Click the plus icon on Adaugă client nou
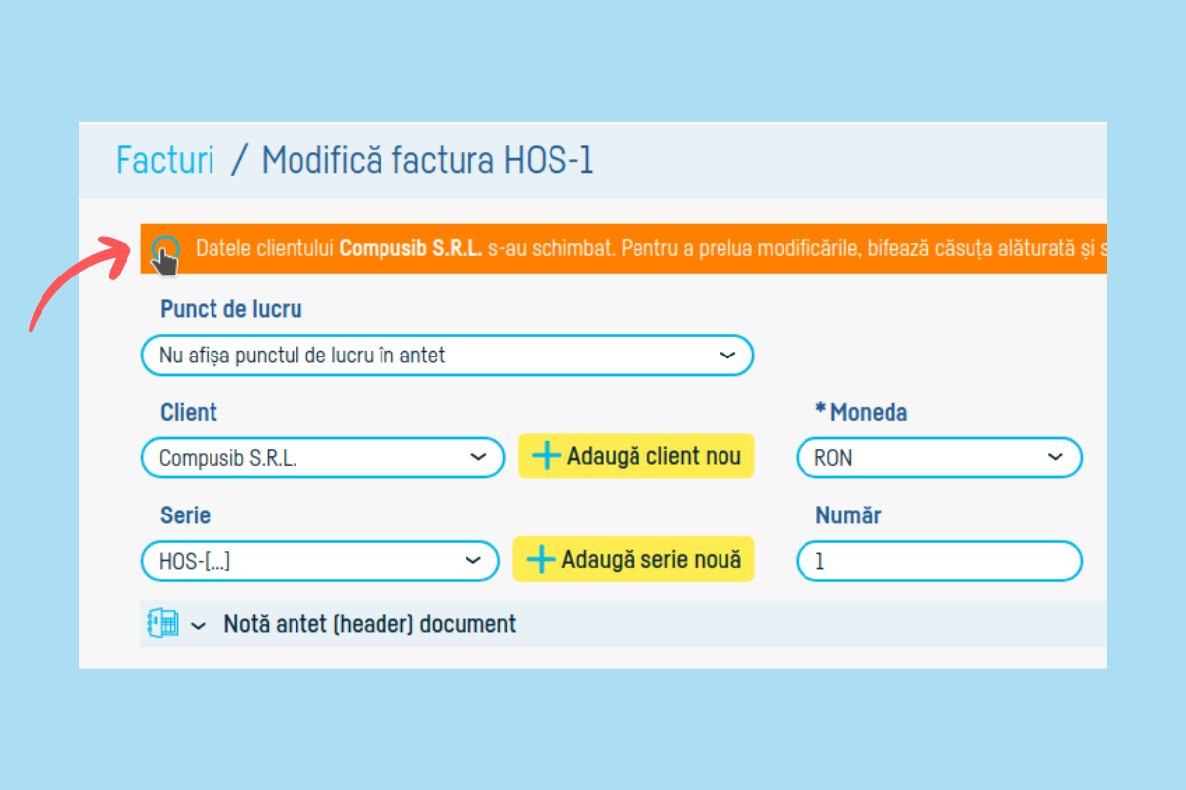1186x790 pixels. (546, 456)
